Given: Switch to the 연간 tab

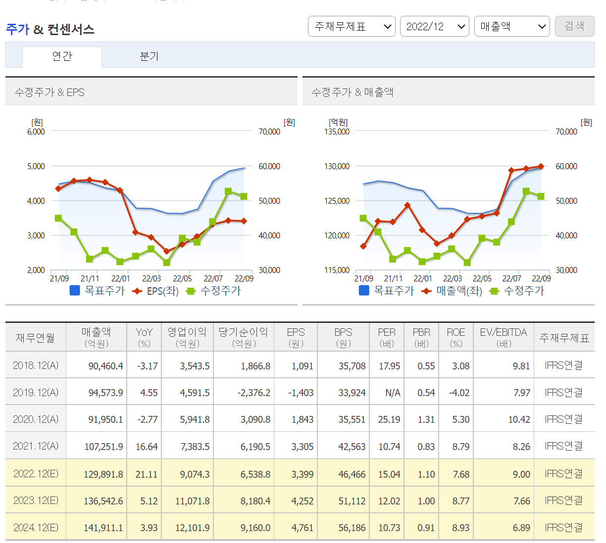Looking at the screenshot, I should pyautogui.click(x=62, y=56).
